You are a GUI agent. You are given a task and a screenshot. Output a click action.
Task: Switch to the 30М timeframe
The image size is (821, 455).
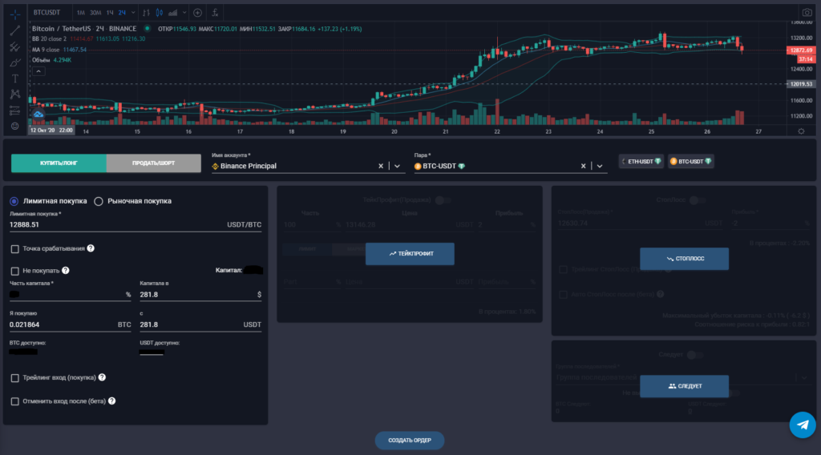[x=95, y=13]
